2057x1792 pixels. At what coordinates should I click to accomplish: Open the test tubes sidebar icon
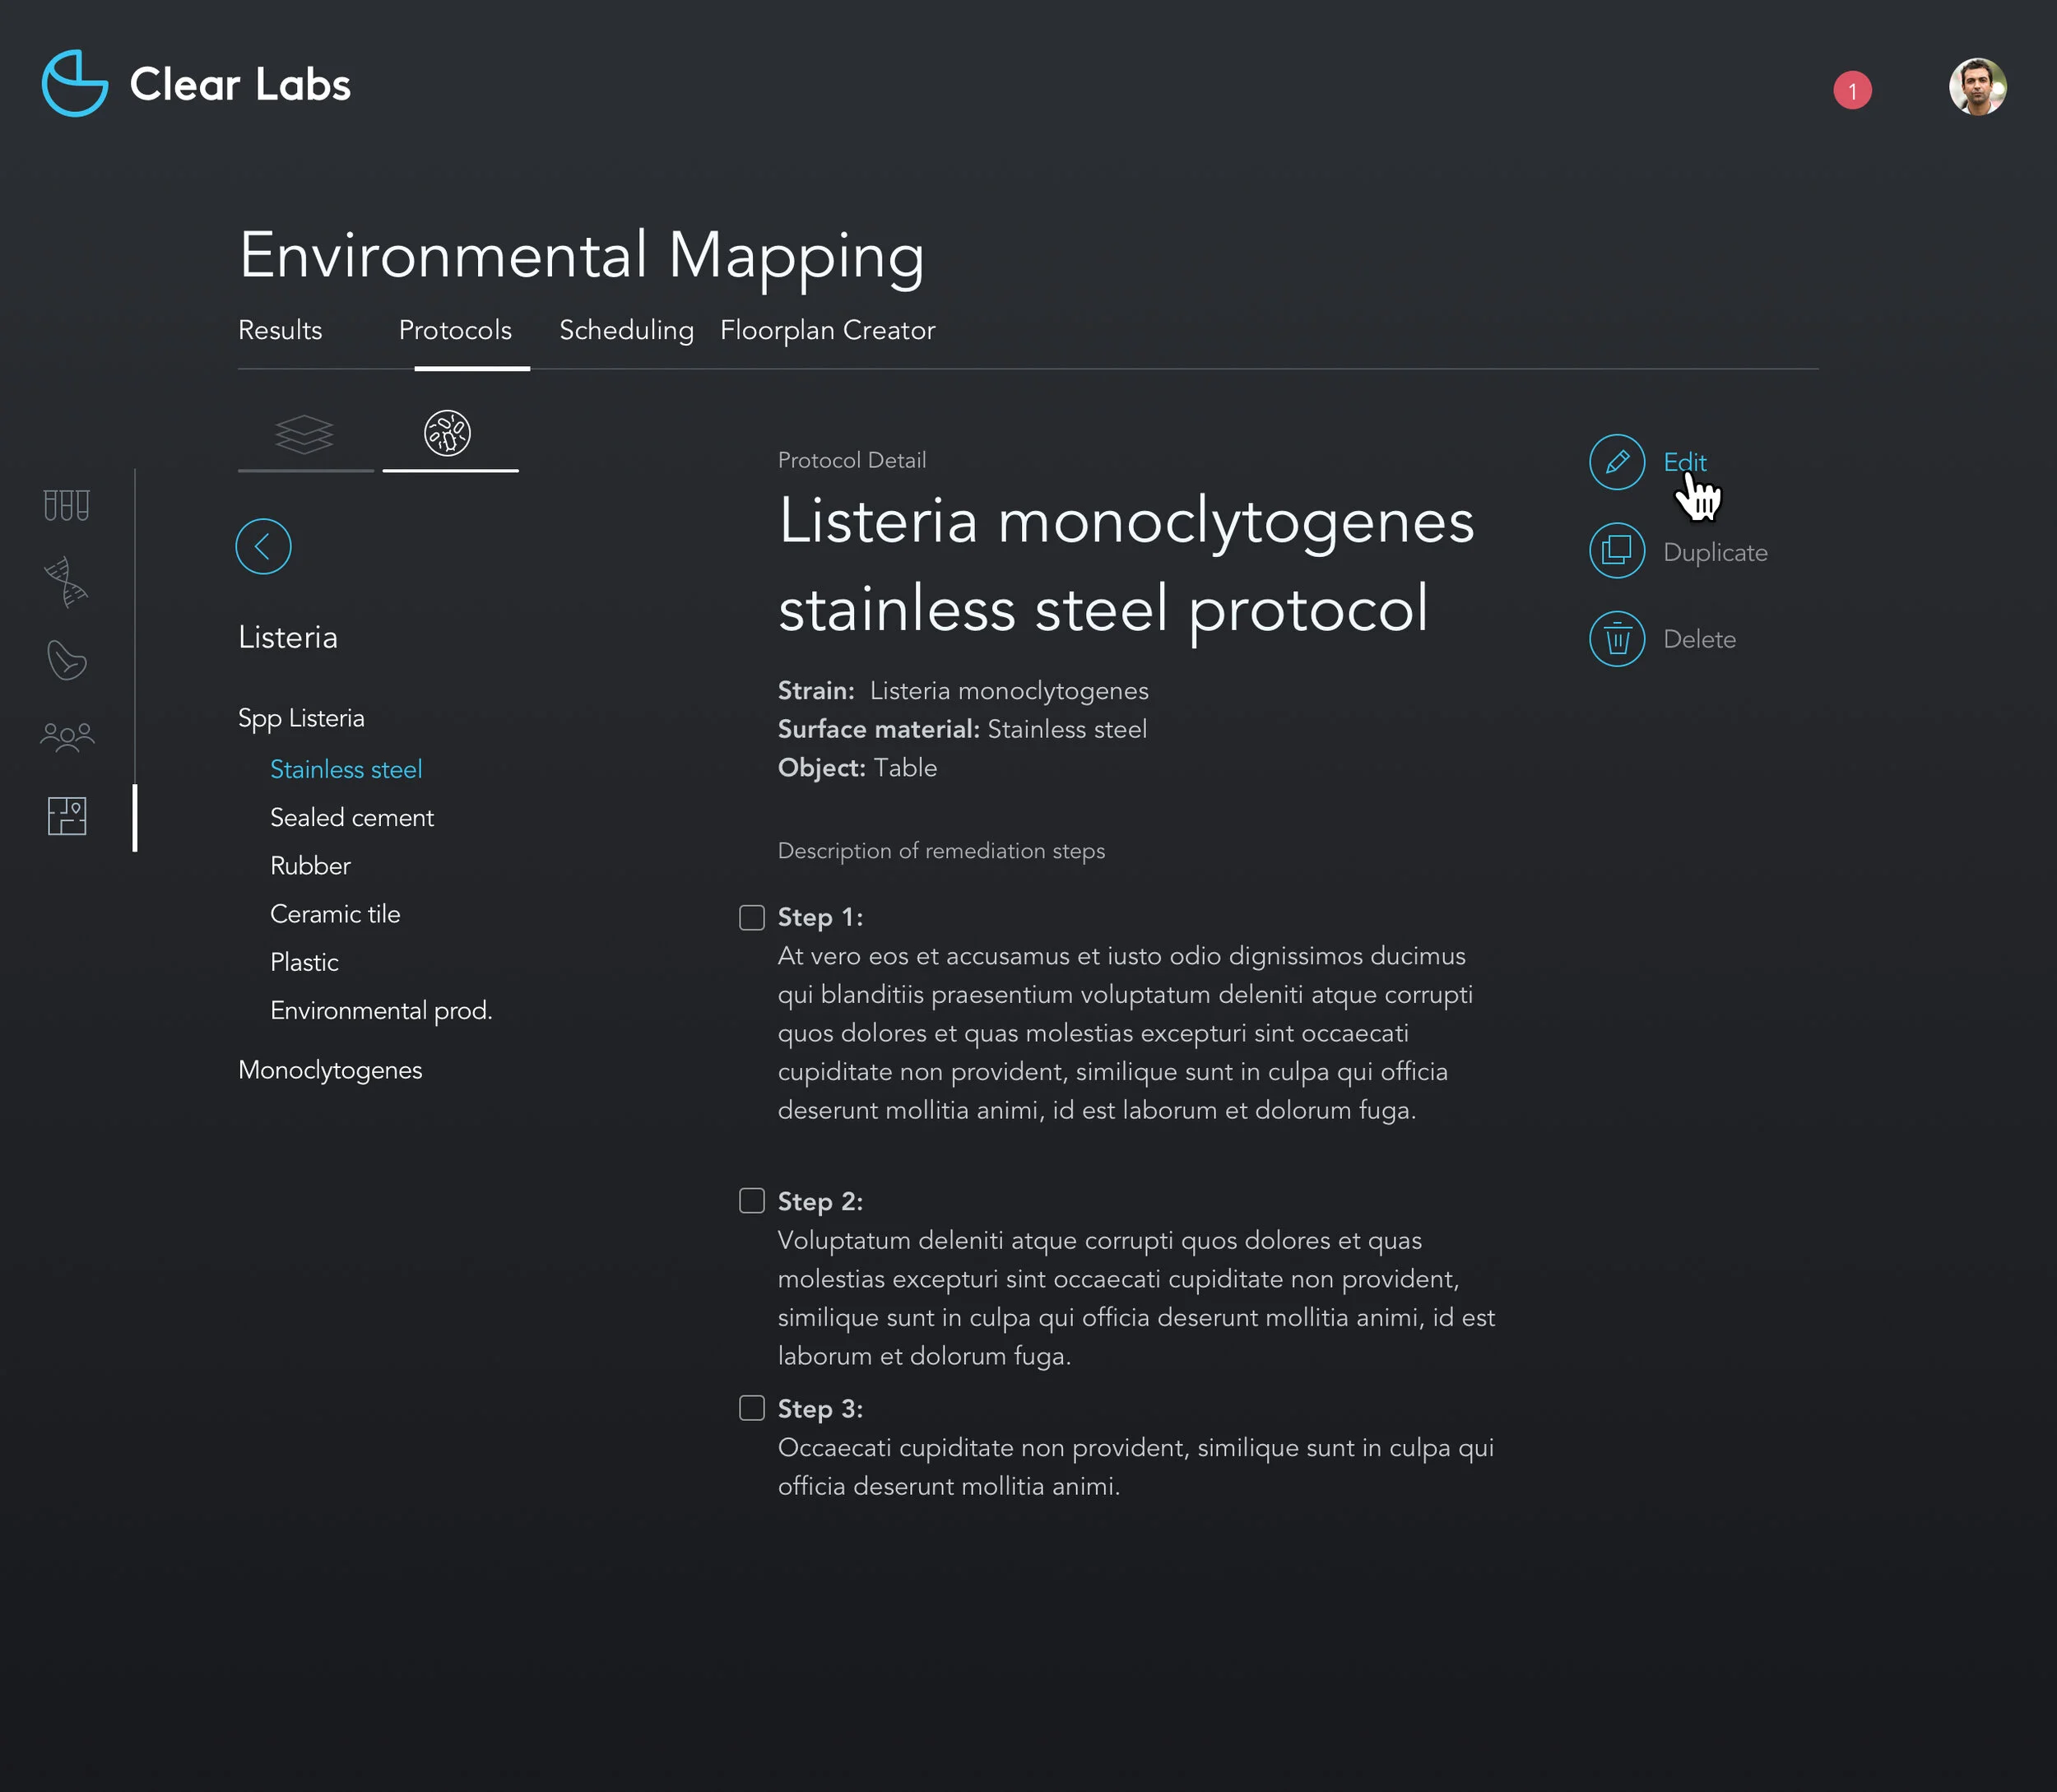pyautogui.click(x=67, y=505)
